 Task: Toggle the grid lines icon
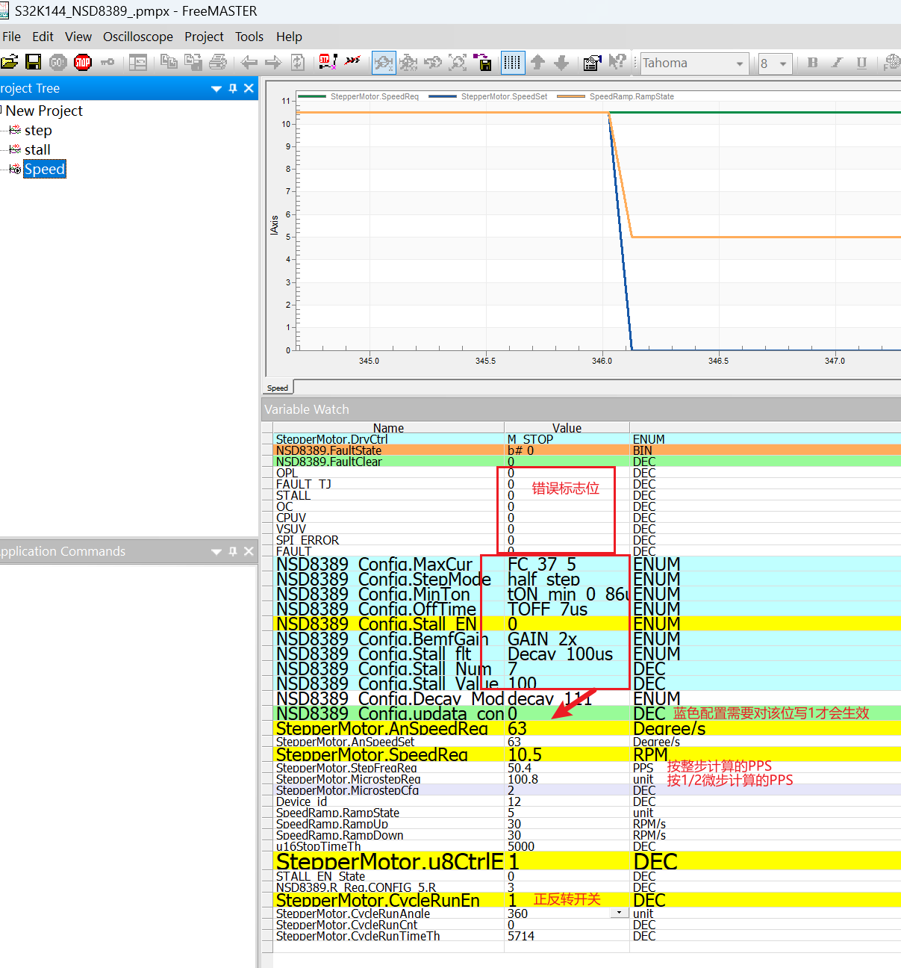512,63
